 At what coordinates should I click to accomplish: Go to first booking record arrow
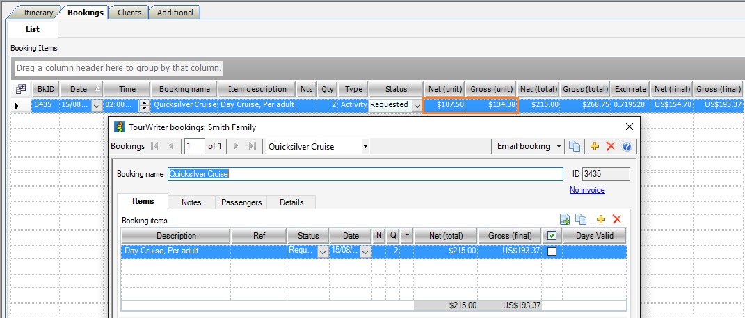[154, 146]
